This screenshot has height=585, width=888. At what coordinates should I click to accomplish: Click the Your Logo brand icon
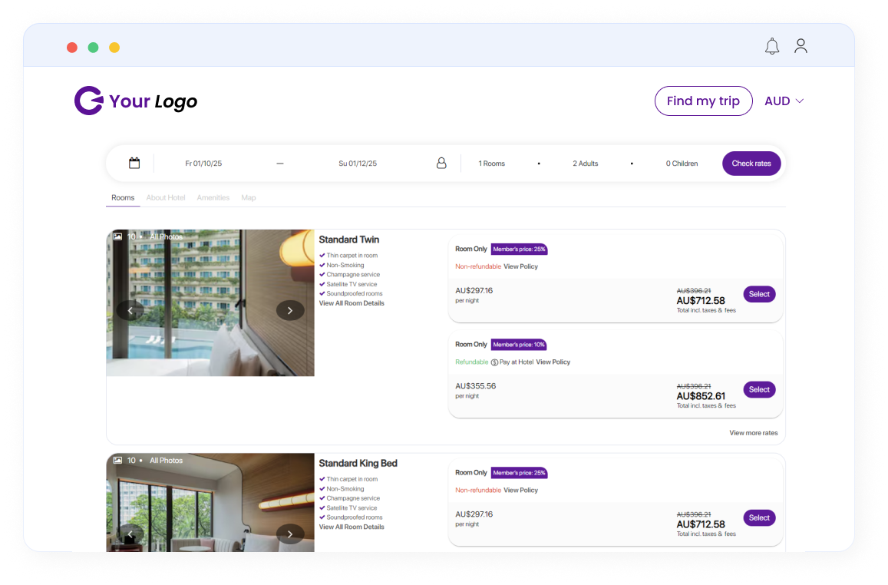coord(89,101)
